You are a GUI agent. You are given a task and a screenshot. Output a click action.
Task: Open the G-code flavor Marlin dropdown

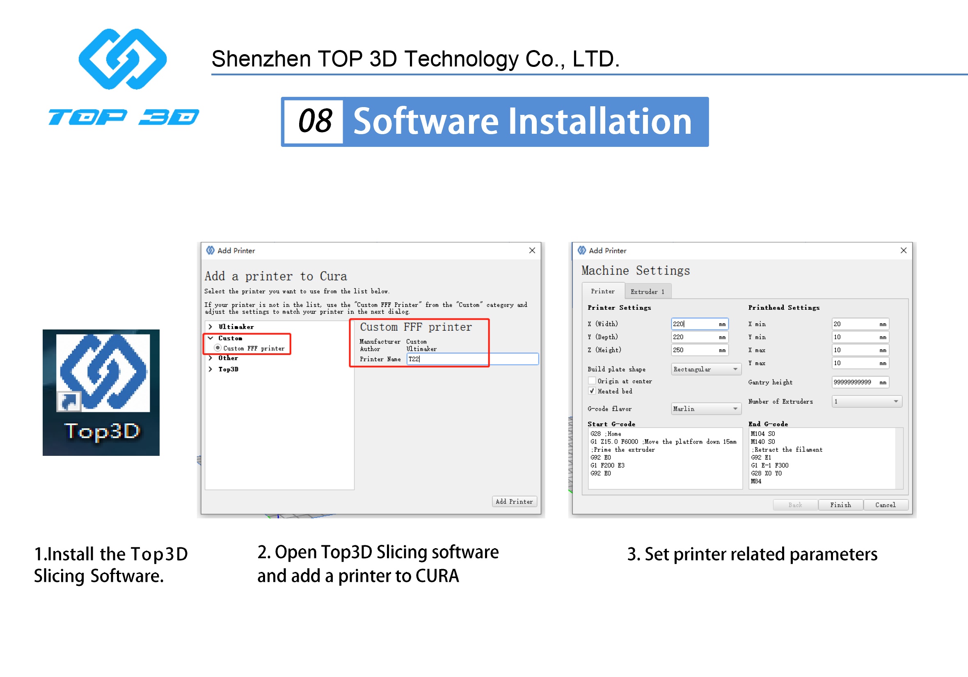(x=706, y=409)
